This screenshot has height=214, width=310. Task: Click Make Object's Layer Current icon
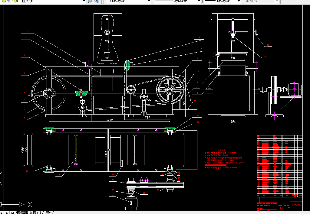tap(90, 1)
